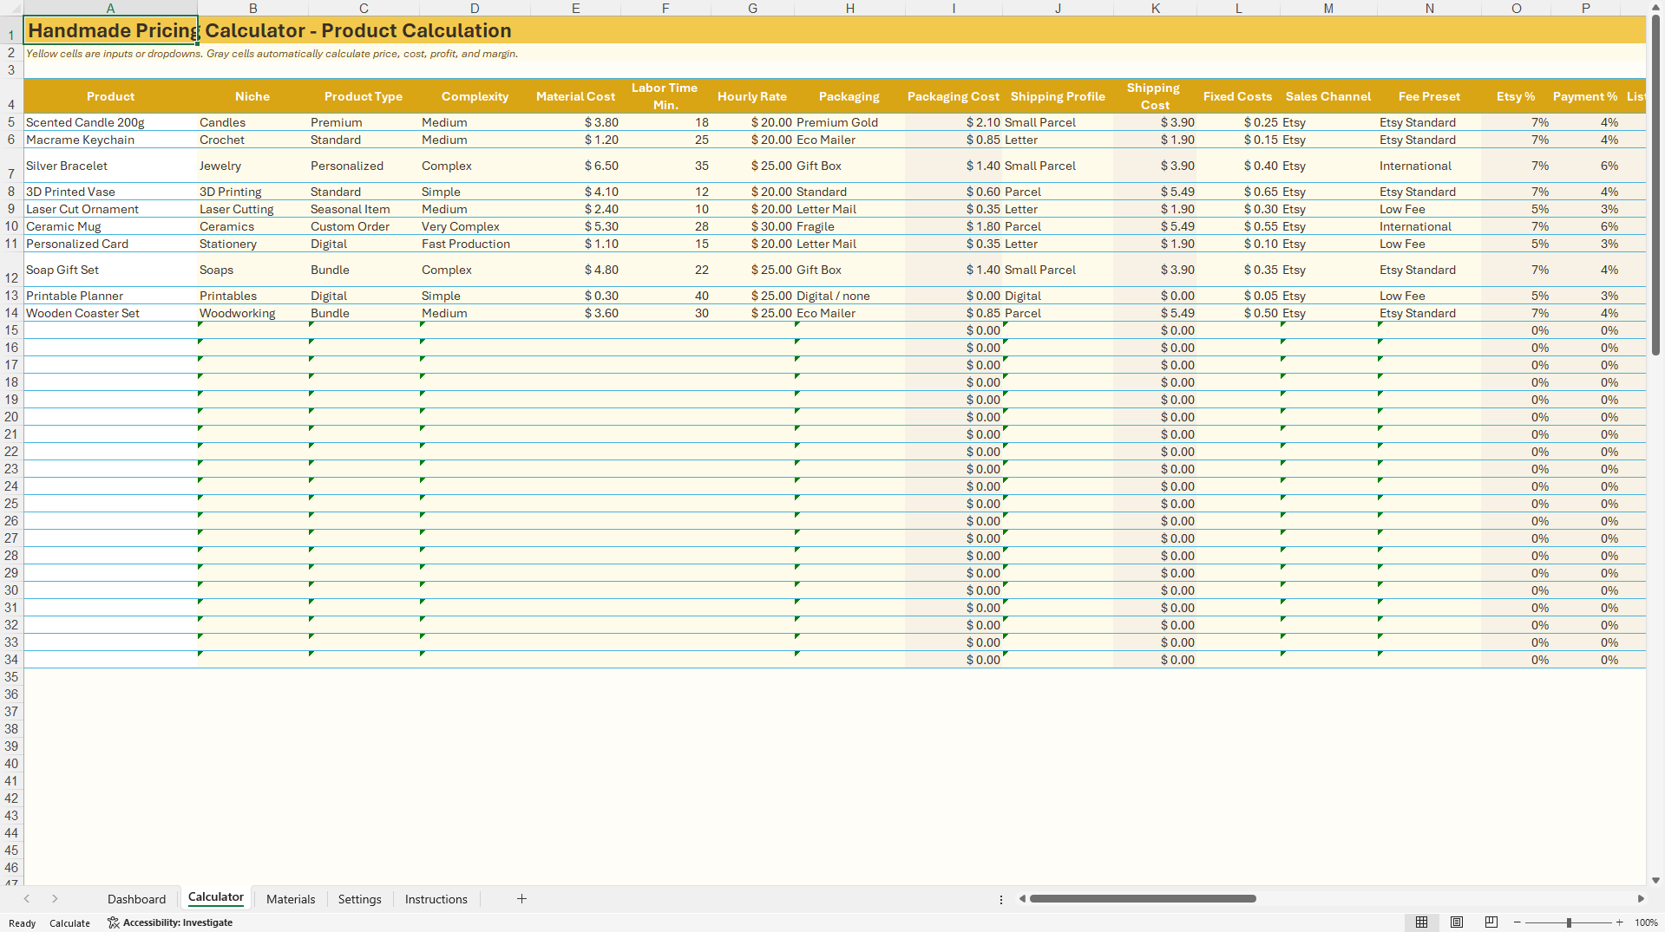Select row 14 header
Viewport: 1665px width, 932px height.
(x=11, y=313)
